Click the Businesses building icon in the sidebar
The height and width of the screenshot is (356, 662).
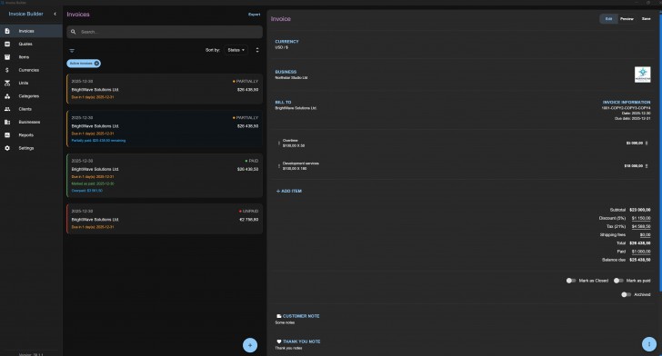(7, 122)
